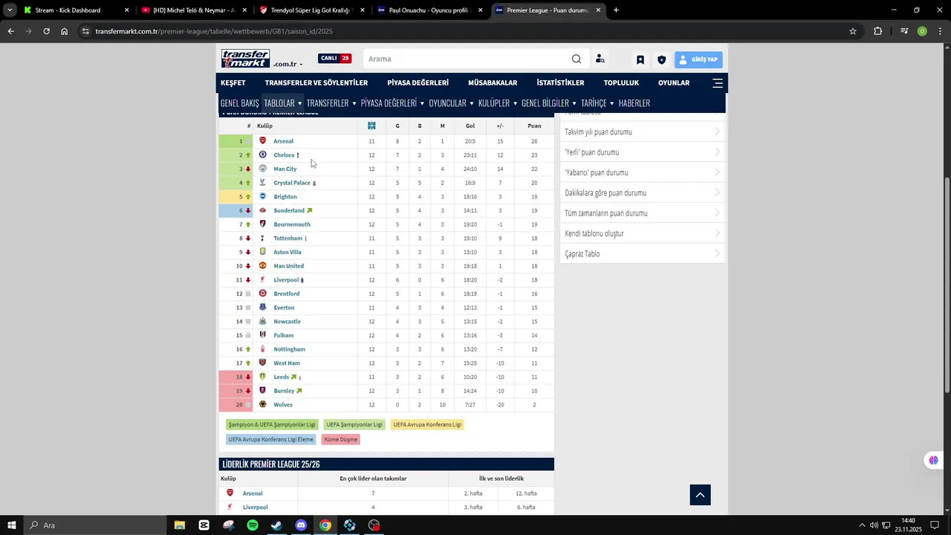Open the Spotify icon in the taskbar
Viewport: 951px width, 535px height.
(x=253, y=525)
